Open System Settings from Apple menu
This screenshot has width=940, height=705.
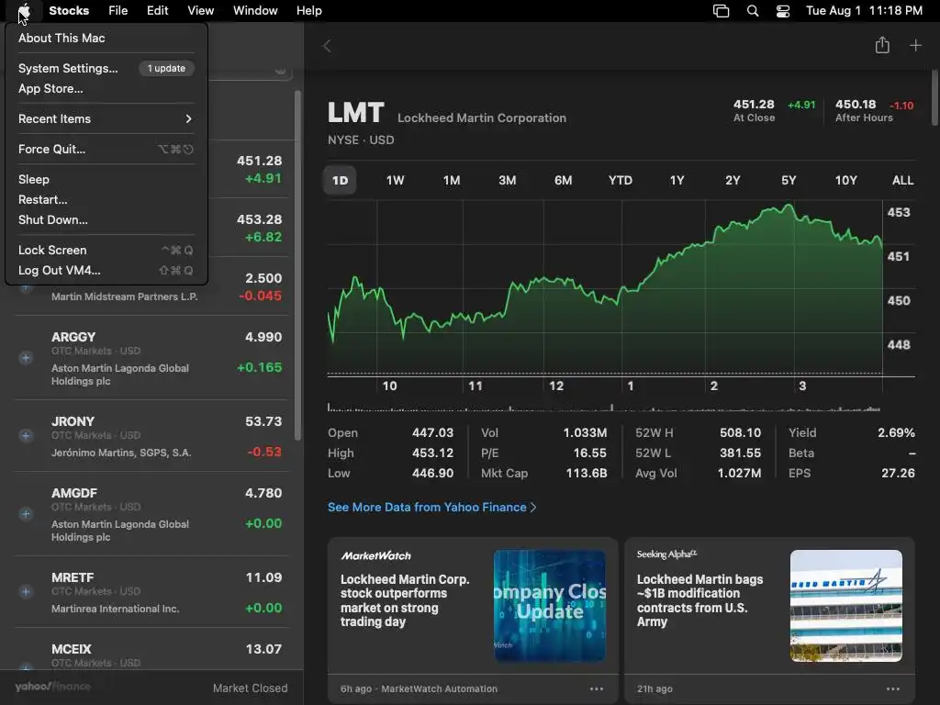(106, 68)
